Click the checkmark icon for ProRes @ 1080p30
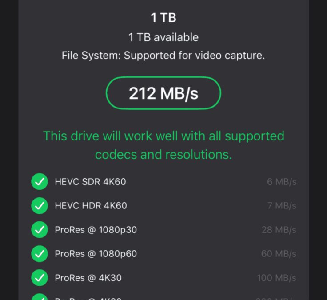Image resolution: width=327 pixels, height=300 pixels. pos(40,230)
